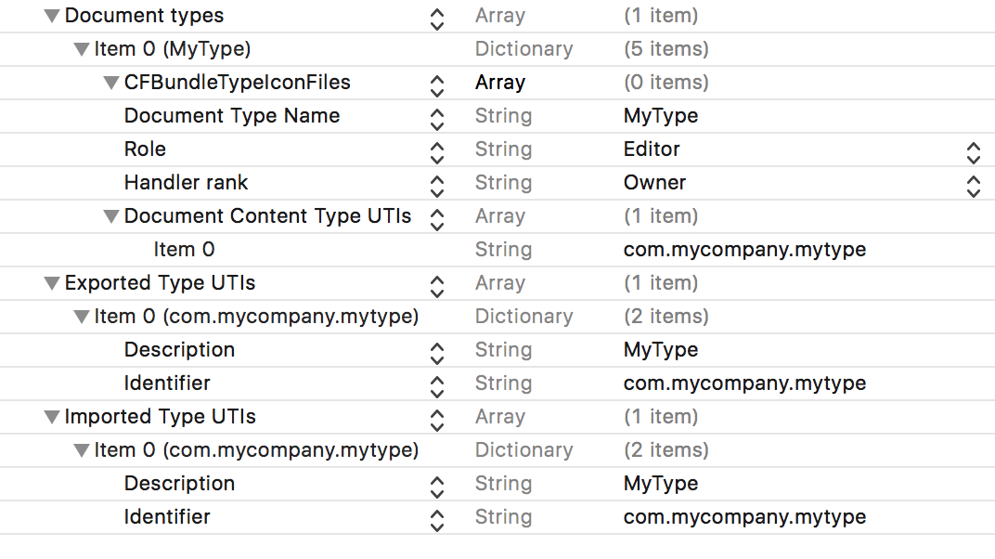Collapse the Document types disclosure triangle
This screenshot has height=559, width=995.
52,17
